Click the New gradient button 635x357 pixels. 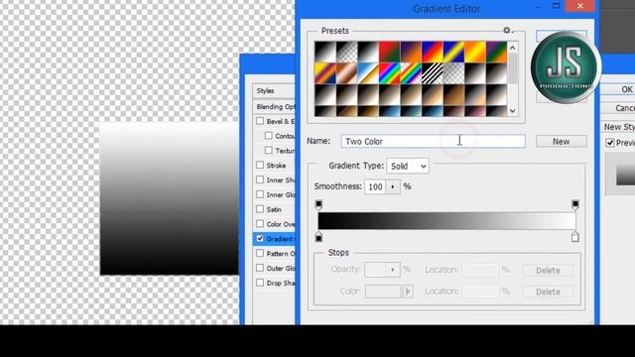coord(561,141)
